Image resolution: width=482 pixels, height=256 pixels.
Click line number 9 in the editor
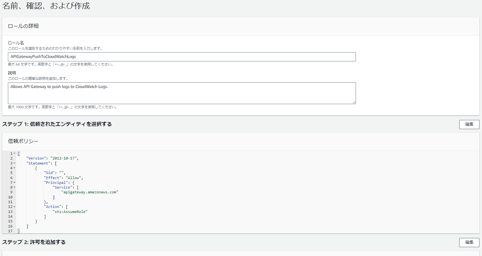11,192
